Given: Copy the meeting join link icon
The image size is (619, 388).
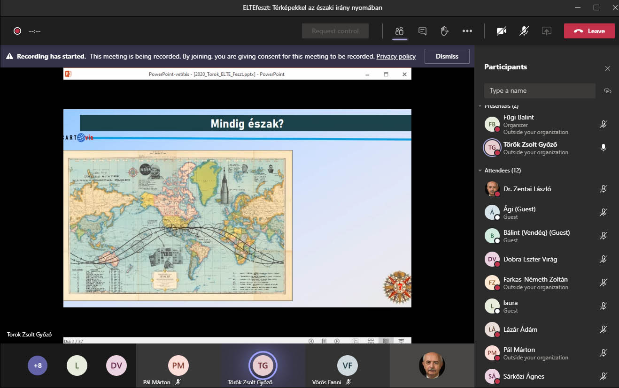Looking at the screenshot, I should pyautogui.click(x=608, y=91).
